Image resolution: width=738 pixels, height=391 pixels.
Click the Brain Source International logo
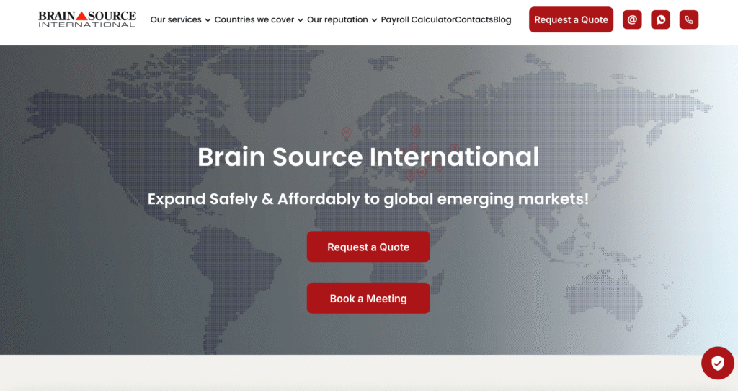[87, 19]
